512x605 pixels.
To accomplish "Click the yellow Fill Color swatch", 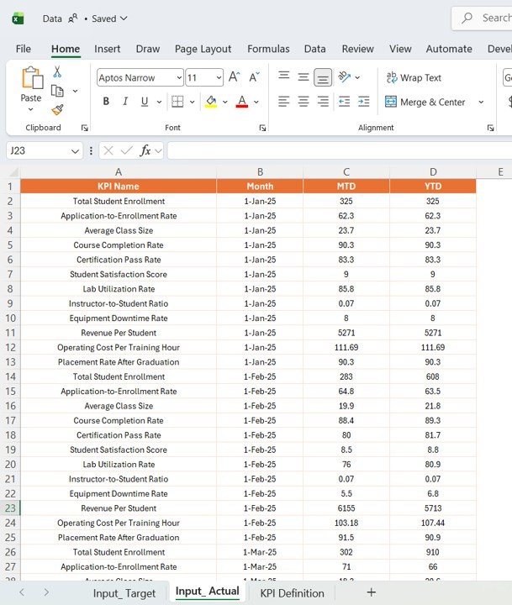I will tap(211, 102).
